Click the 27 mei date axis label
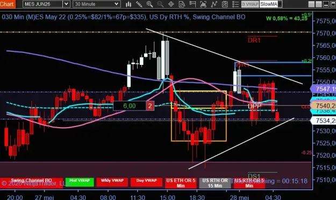Image resolution: width=336 pixels, height=200 pixels. (45, 197)
